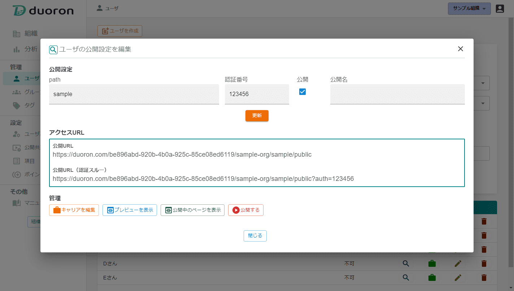Click 不可 in the Eさん row
Viewport: 514px width, 291px height.
pyautogui.click(x=349, y=278)
